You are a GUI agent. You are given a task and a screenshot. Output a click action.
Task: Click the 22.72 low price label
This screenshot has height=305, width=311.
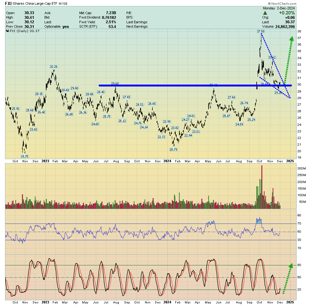pos(161,137)
